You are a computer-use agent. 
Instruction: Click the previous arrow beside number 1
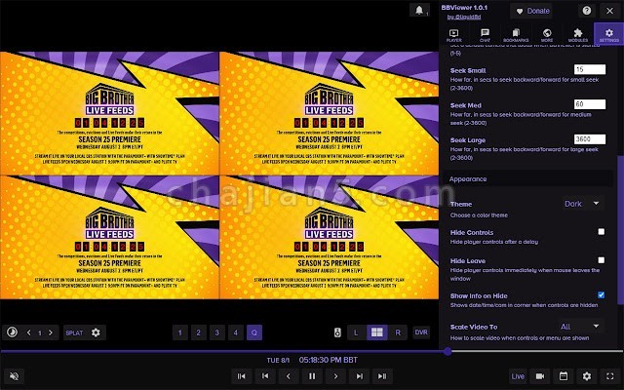28,332
